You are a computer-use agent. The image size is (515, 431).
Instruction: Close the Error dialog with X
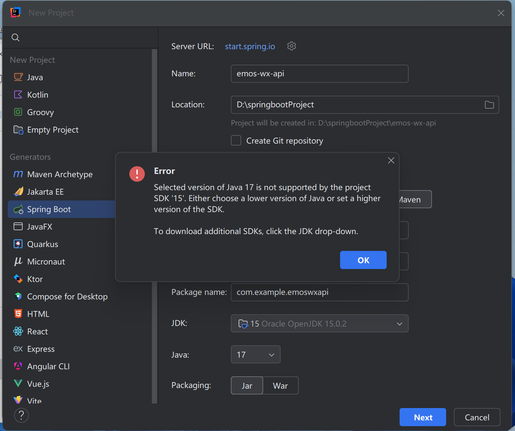click(x=391, y=160)
